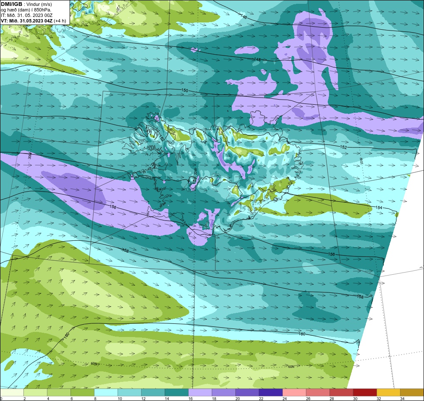Click the legend value '20'
Screen dimensions: 424x401
(238, 398)
